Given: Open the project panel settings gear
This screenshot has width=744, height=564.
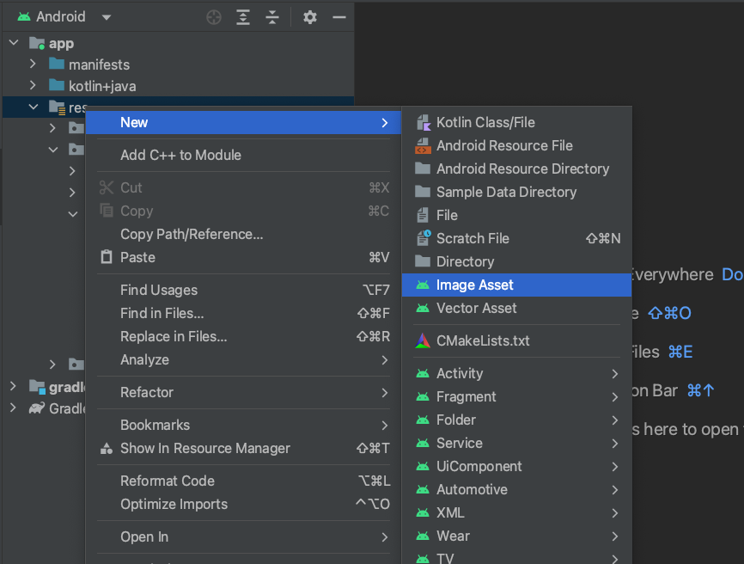Looking at the screenshot, I should click(x=310, y=17).
